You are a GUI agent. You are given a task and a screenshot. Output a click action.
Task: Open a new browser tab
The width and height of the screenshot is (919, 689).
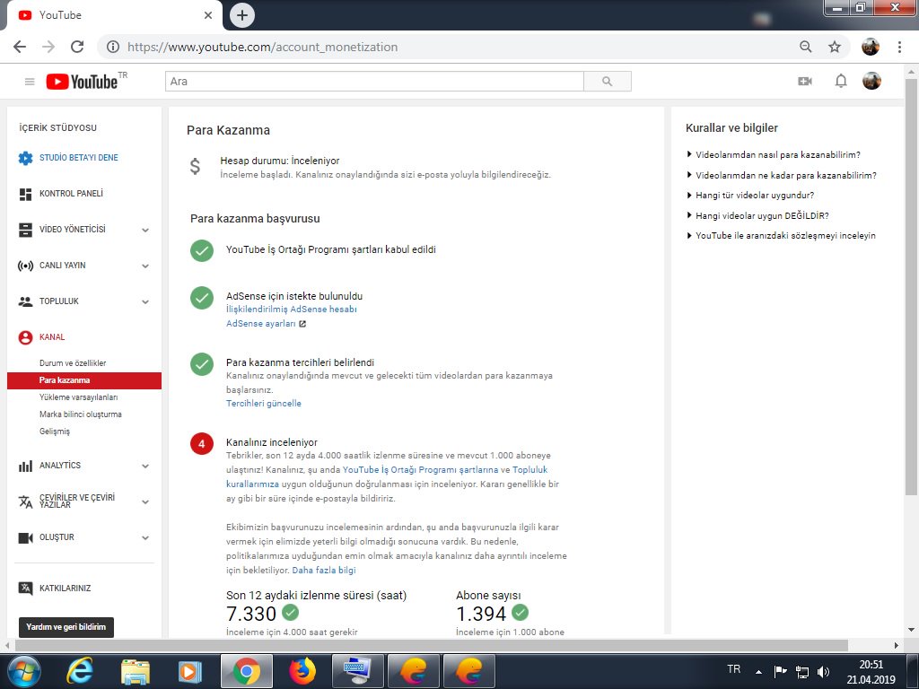[242, 15]
